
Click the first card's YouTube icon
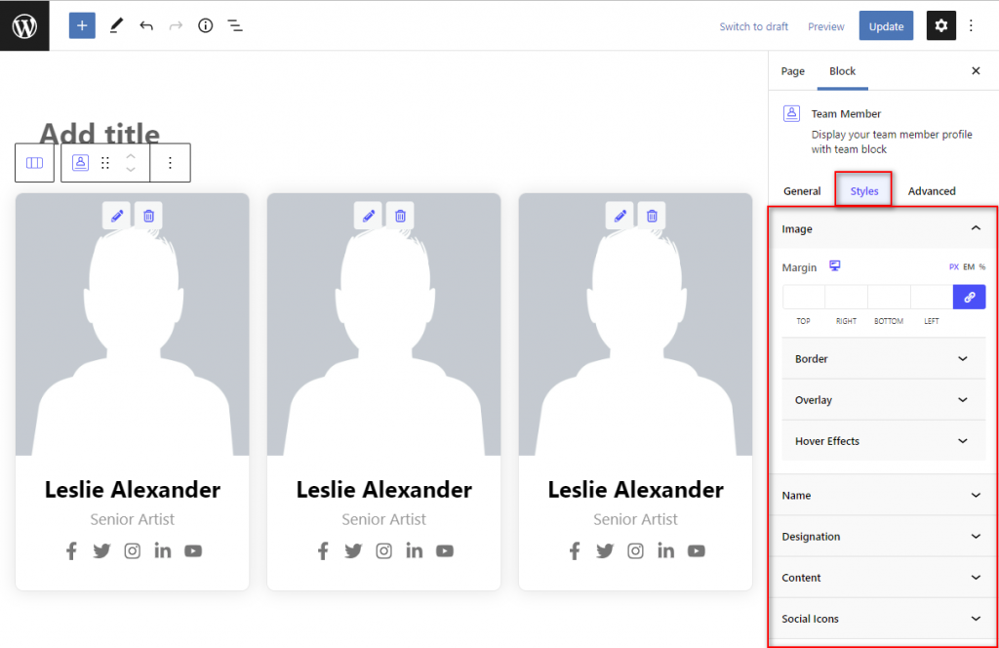[x=193, y=550]
